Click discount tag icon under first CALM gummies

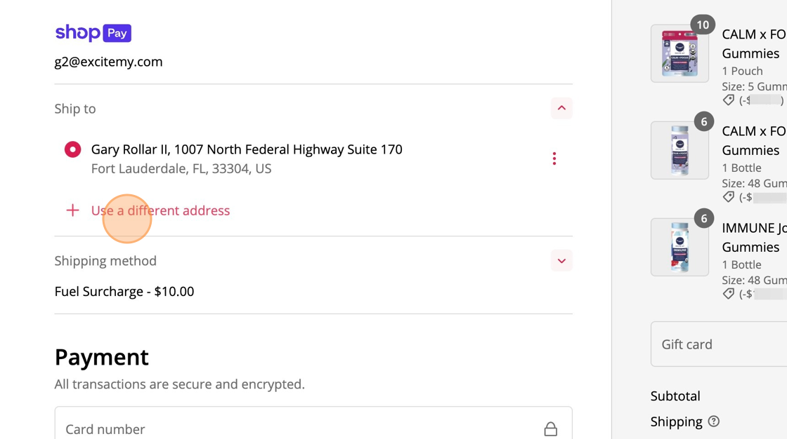click(x=728, y=100)
